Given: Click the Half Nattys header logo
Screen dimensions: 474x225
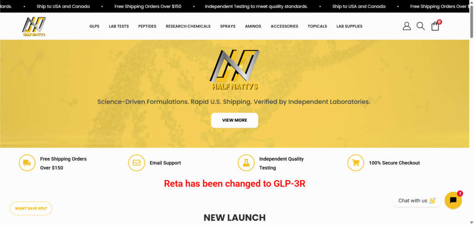Looking at the screenshot, I should coord(35,26).
